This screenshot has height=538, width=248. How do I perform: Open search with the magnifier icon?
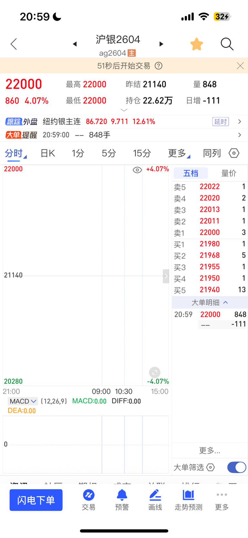click(x=227, y=44)
